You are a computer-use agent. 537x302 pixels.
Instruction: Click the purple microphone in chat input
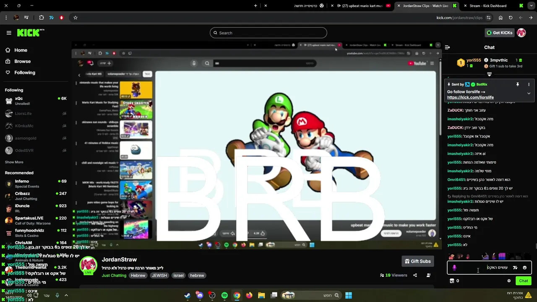click(454, 267)
